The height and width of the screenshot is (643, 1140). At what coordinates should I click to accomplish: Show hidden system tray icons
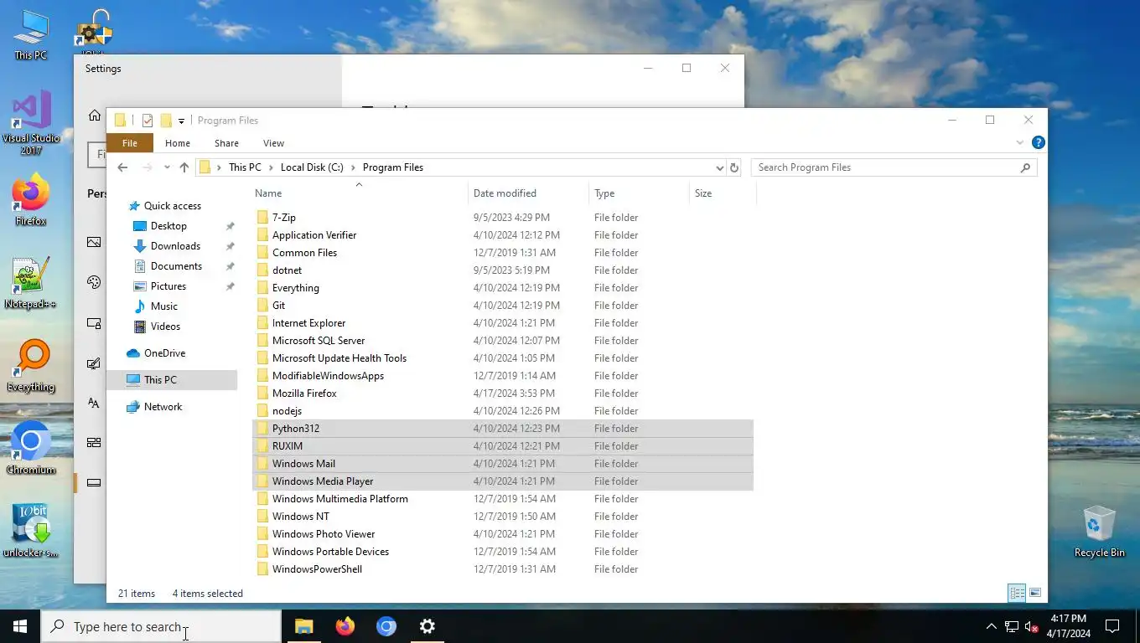point(992,626)
